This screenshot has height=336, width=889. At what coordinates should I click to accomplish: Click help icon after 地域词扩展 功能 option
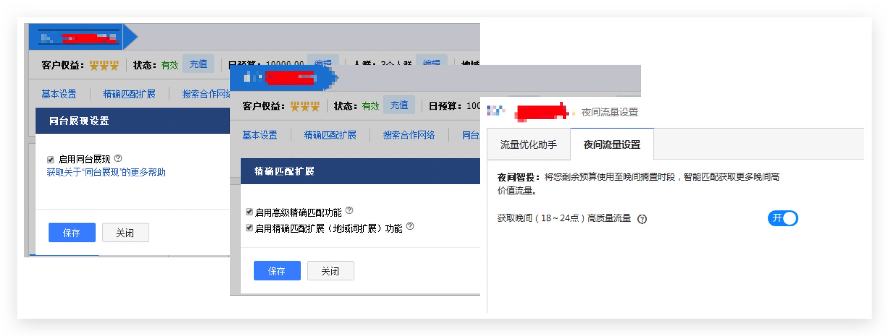coord(410,226)
